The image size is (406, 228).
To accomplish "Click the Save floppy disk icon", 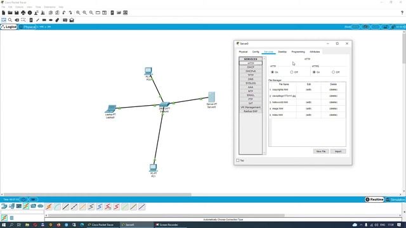I will [x=16, y=13].
